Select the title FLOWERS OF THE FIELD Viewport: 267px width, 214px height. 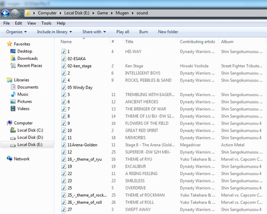147,123
